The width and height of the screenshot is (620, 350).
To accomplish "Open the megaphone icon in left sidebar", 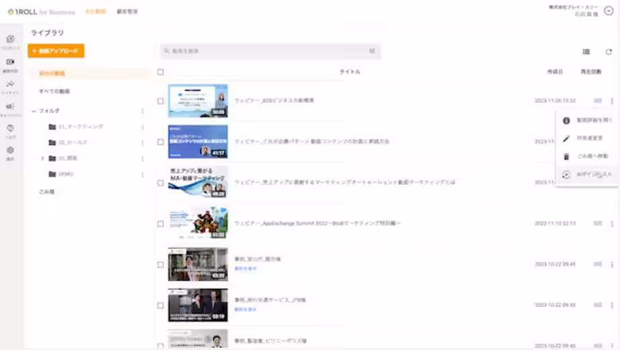I will coord(10,106).
